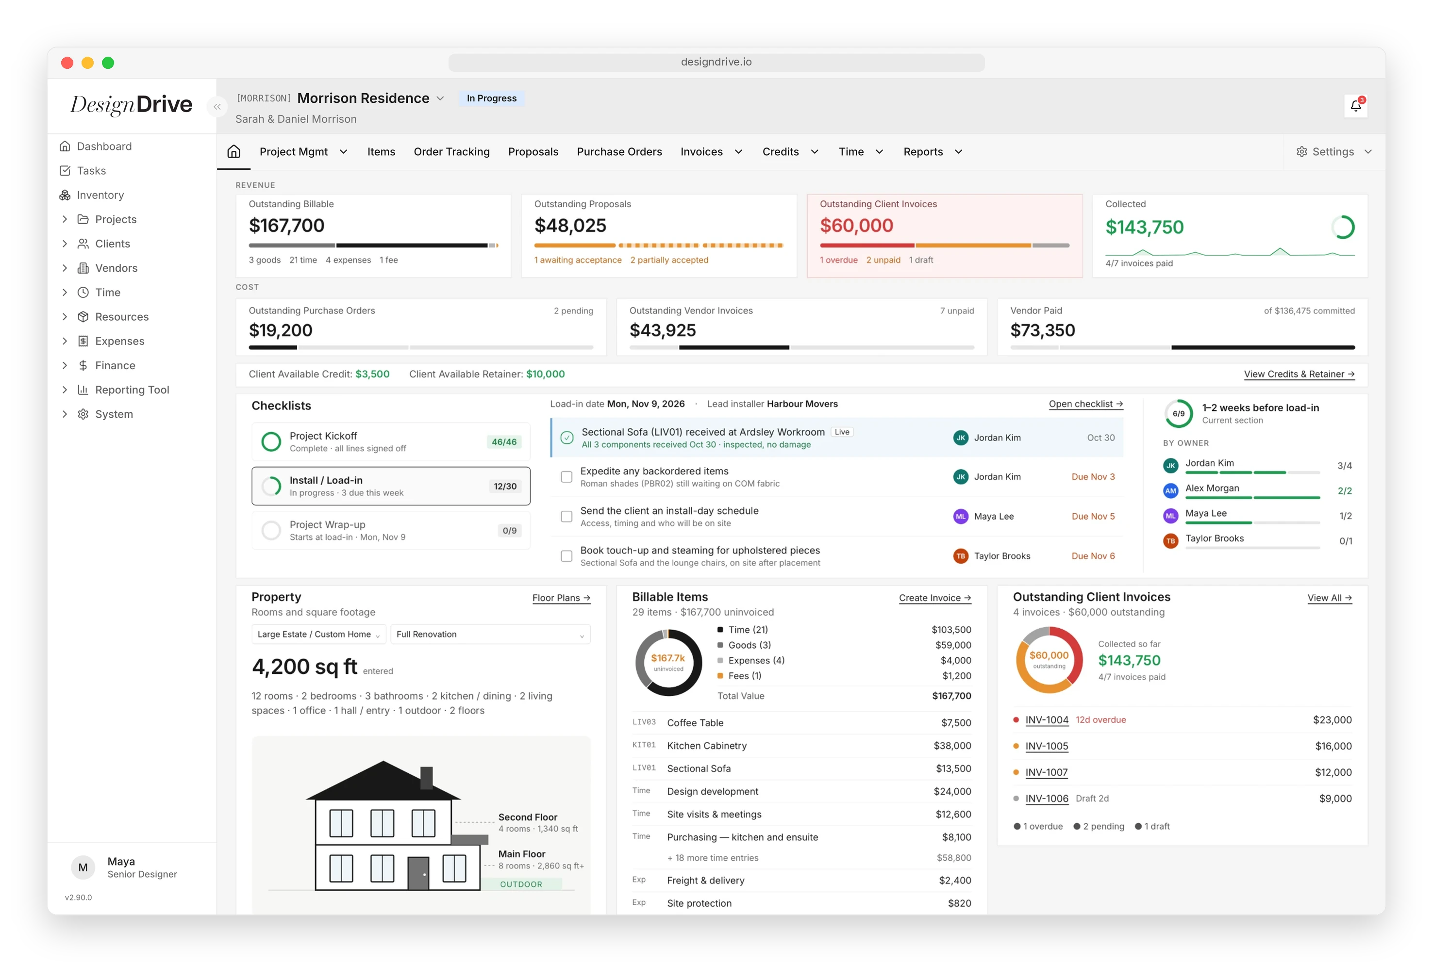Open the Settings gear icon

click(x=1301, y=151)
